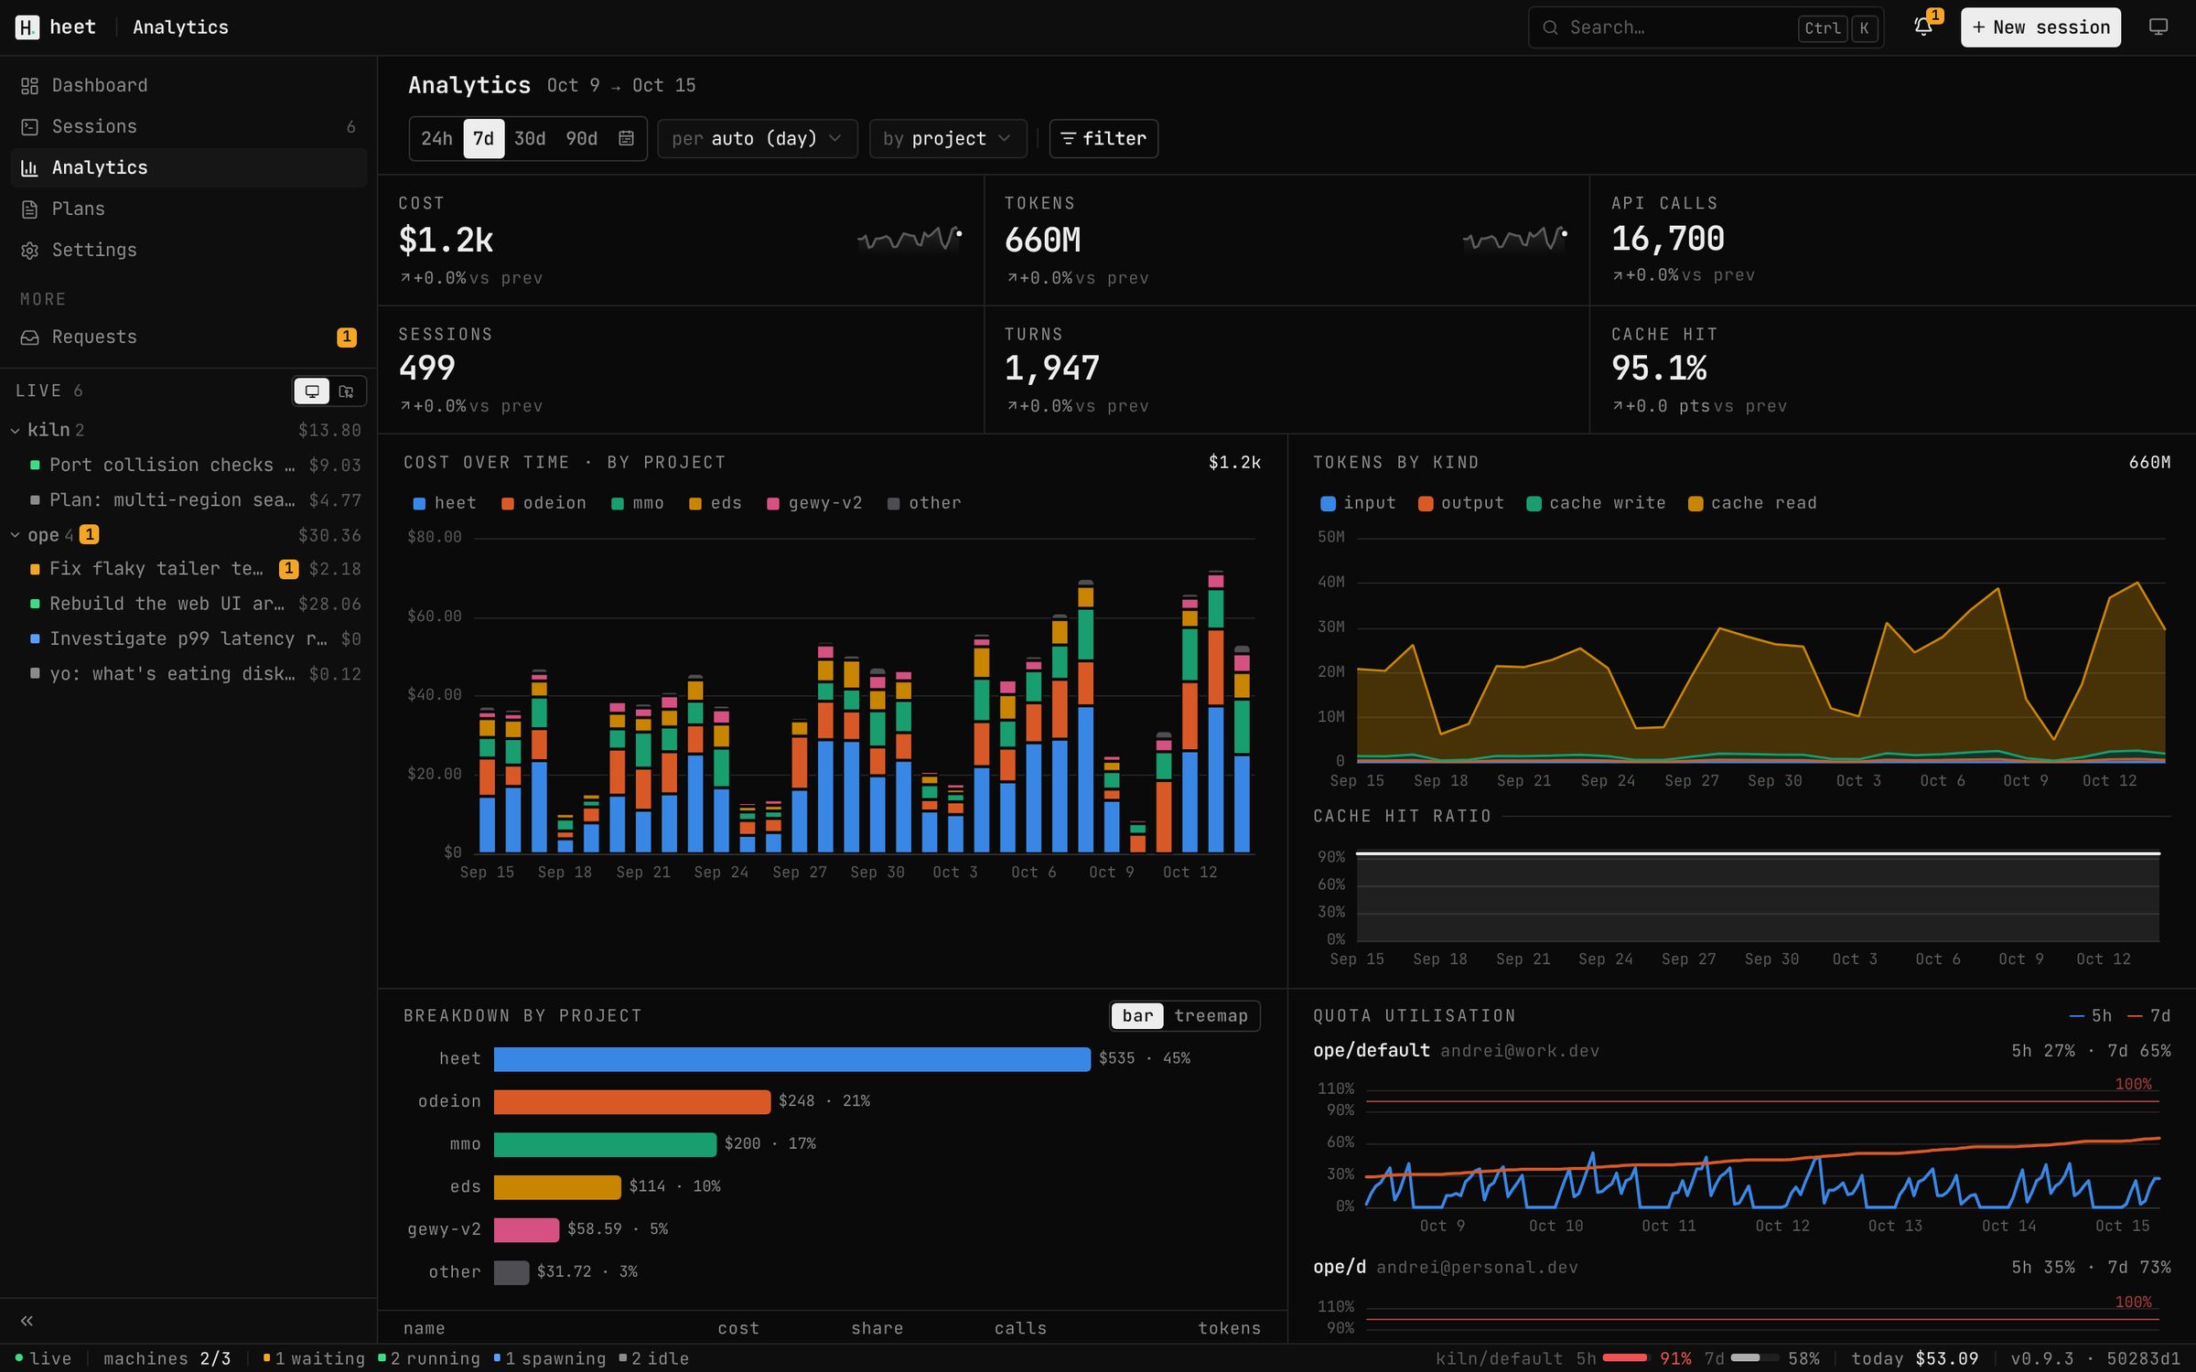Click mmo green breakdown bar

(x=605, y=1144)
